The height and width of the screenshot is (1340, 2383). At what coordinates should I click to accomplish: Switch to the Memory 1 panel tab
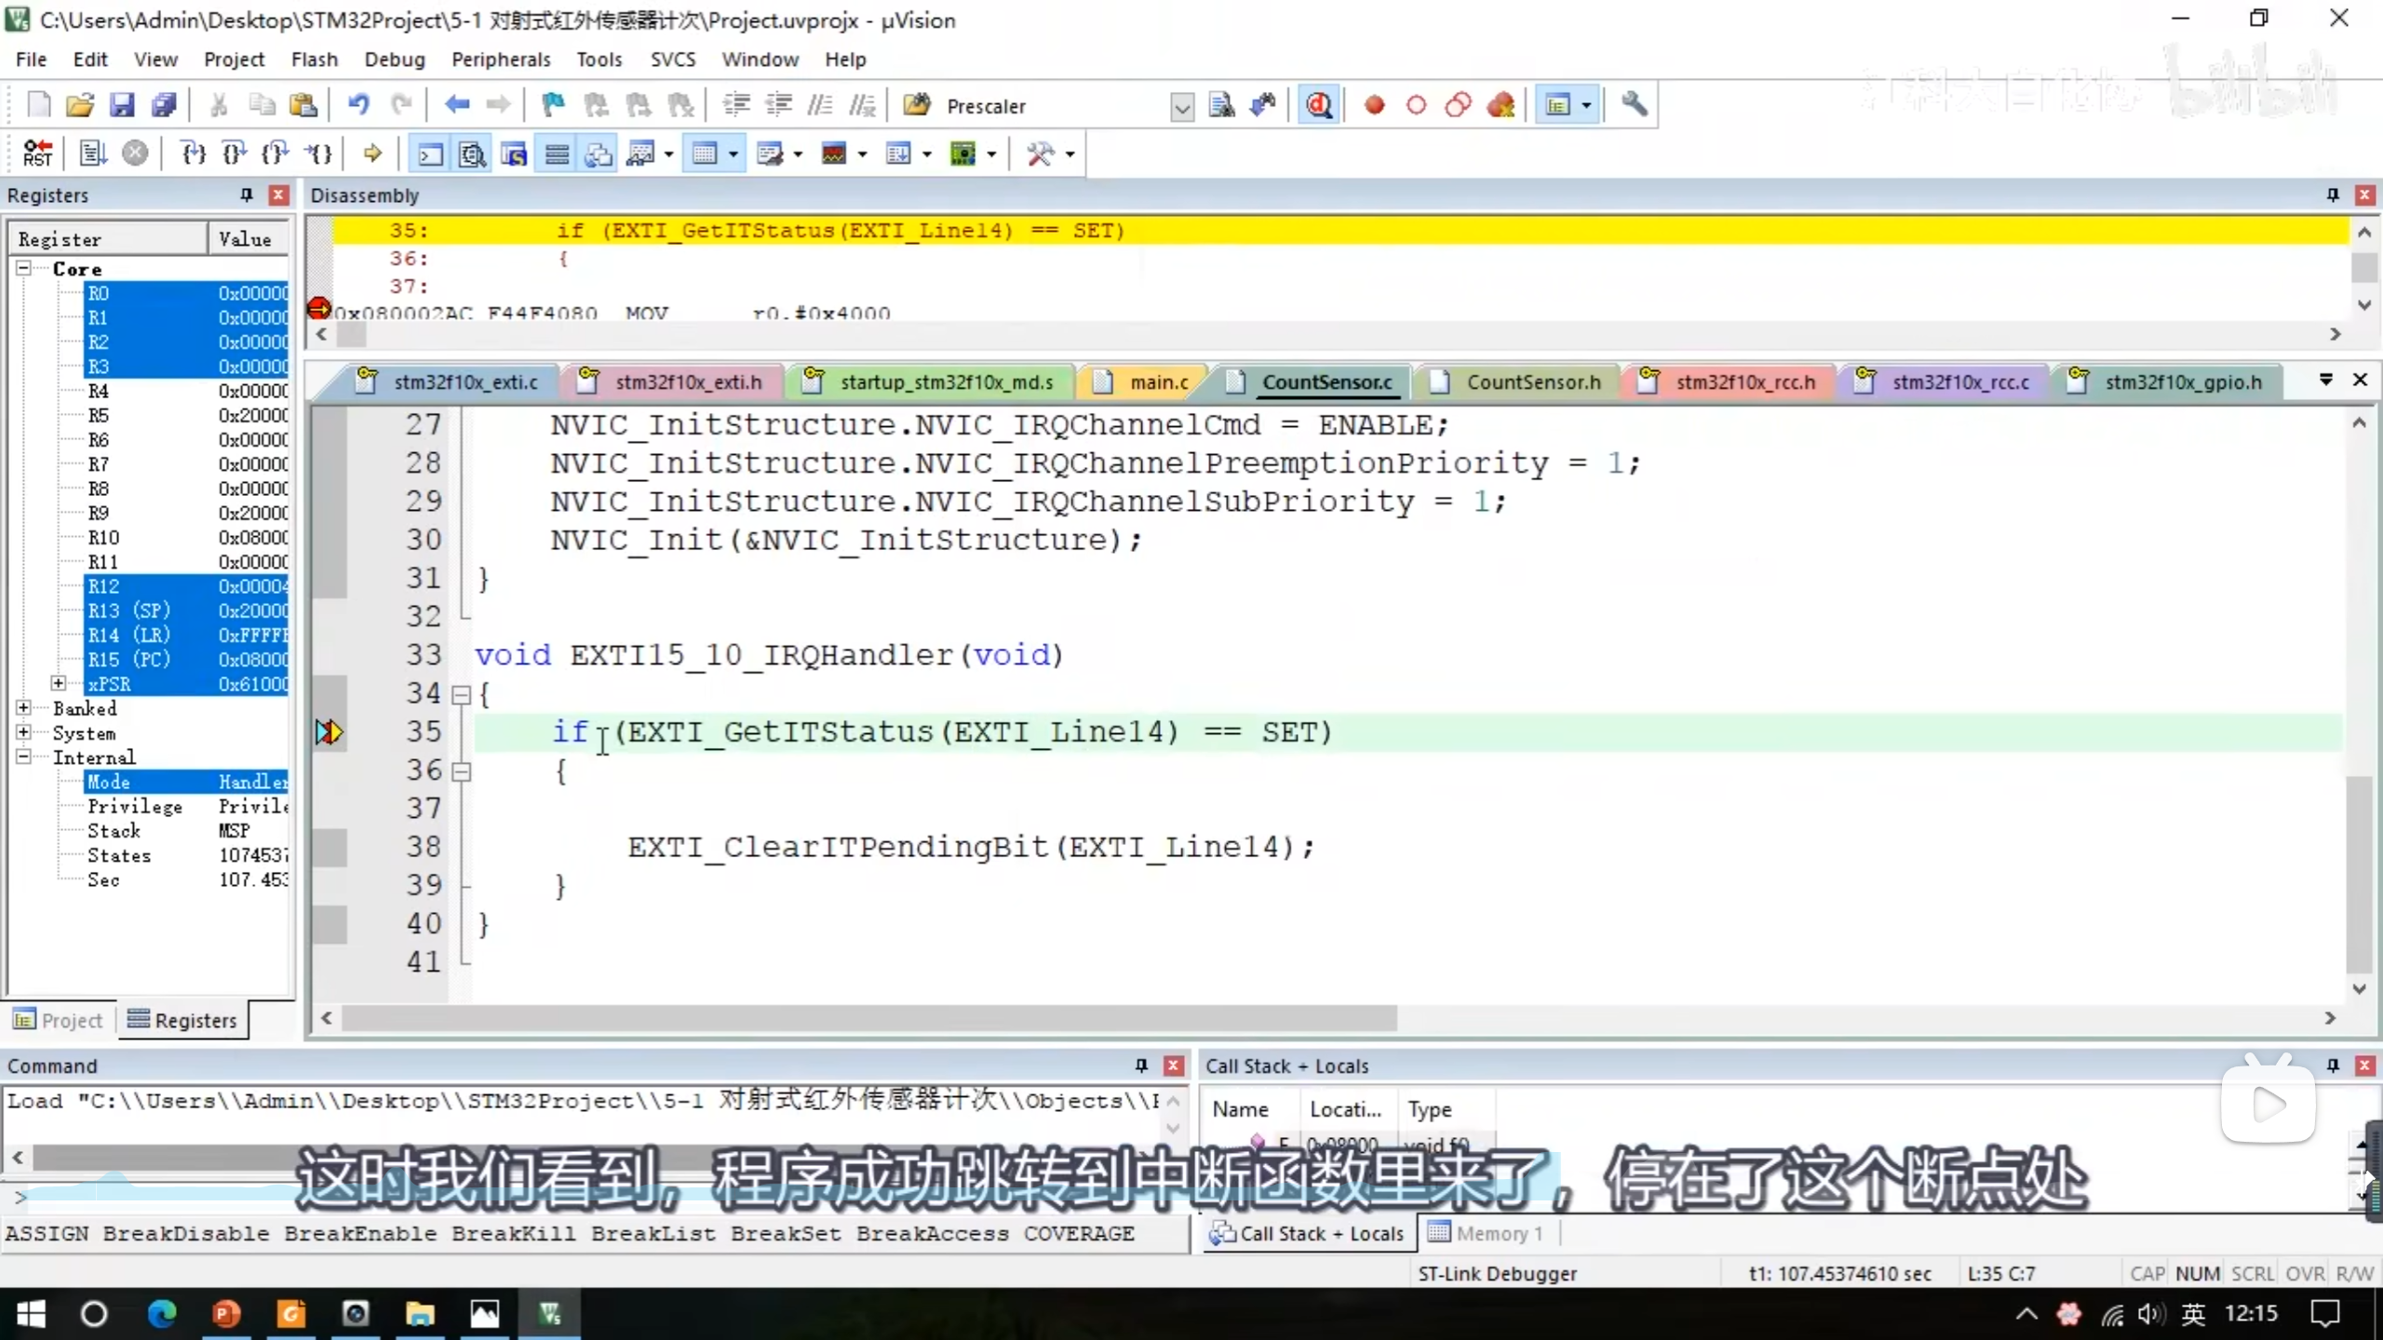1487,1234
